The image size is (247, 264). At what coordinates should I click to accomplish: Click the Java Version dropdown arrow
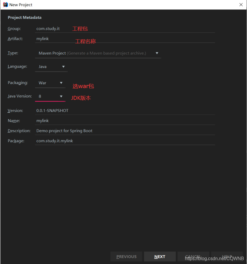pos(61,96)
